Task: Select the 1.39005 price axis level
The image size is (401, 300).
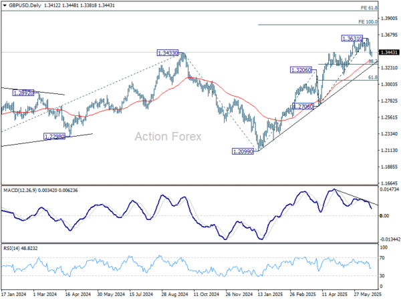Action: coord(390,19)
